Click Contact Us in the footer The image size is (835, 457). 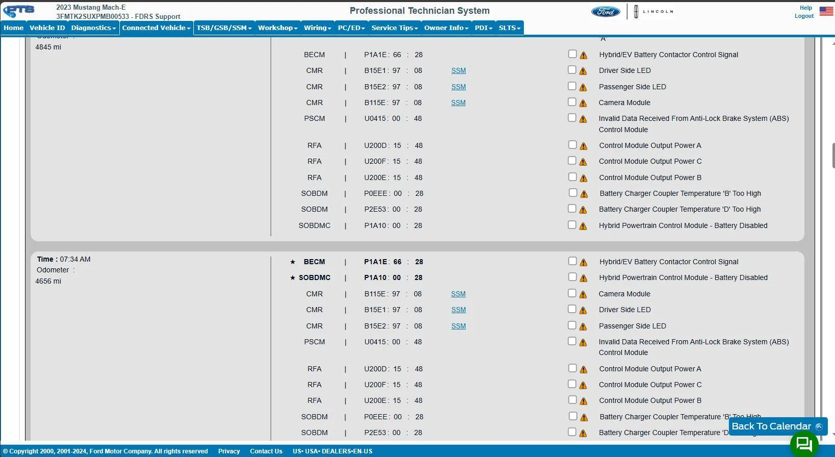[x=266, y=451]
